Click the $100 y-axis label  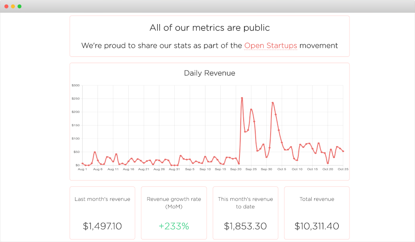[76, 139]
